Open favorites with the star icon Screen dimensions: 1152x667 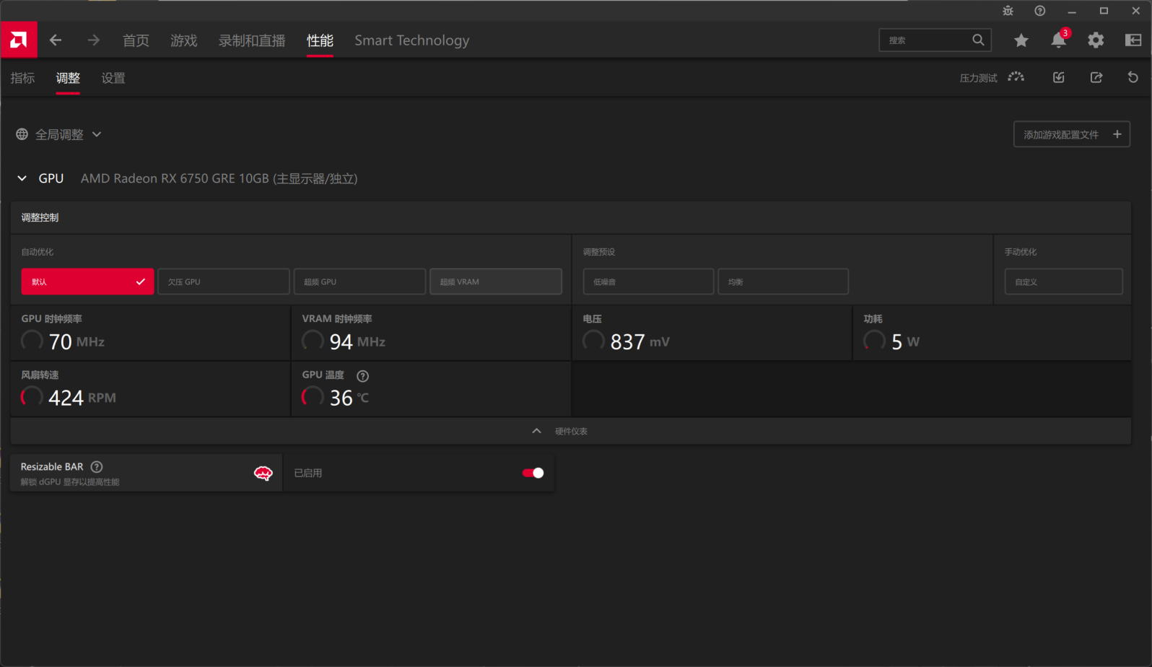point(1021,40)
